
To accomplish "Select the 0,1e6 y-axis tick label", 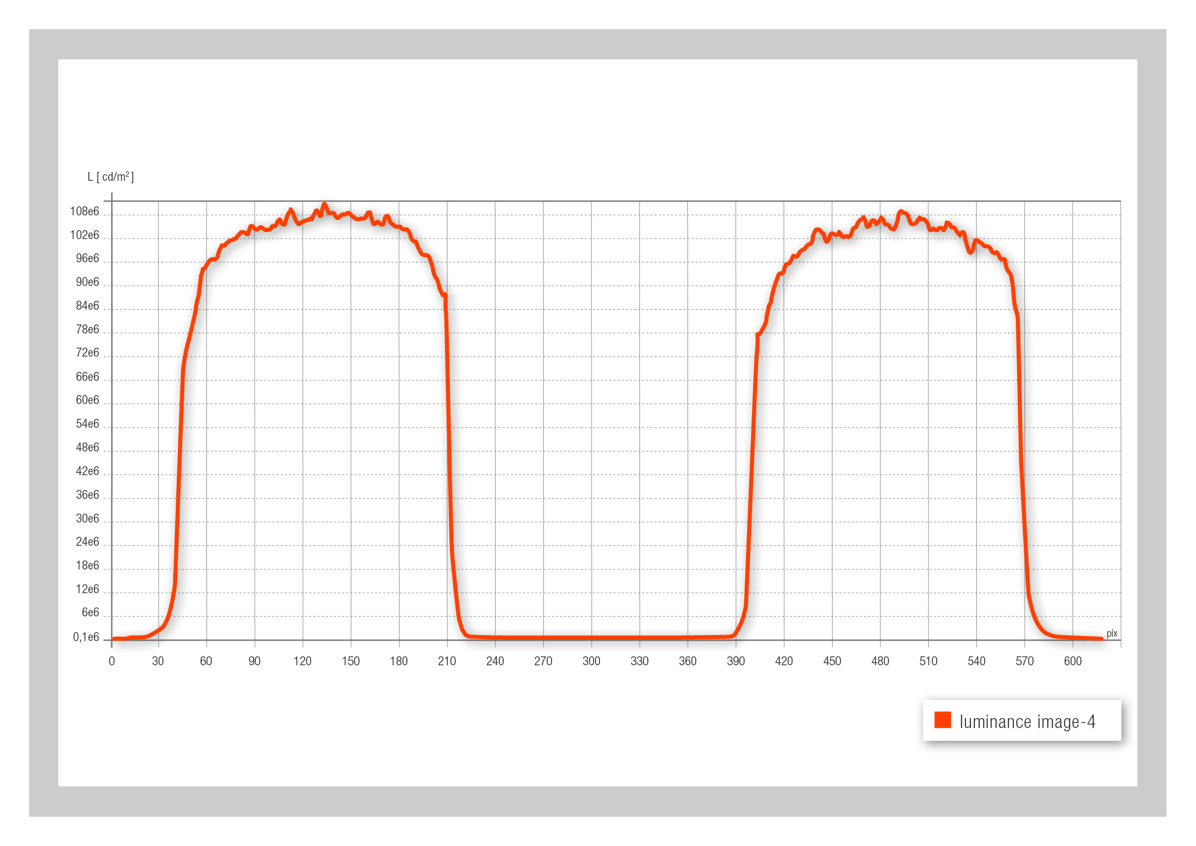I will [86, 637].
